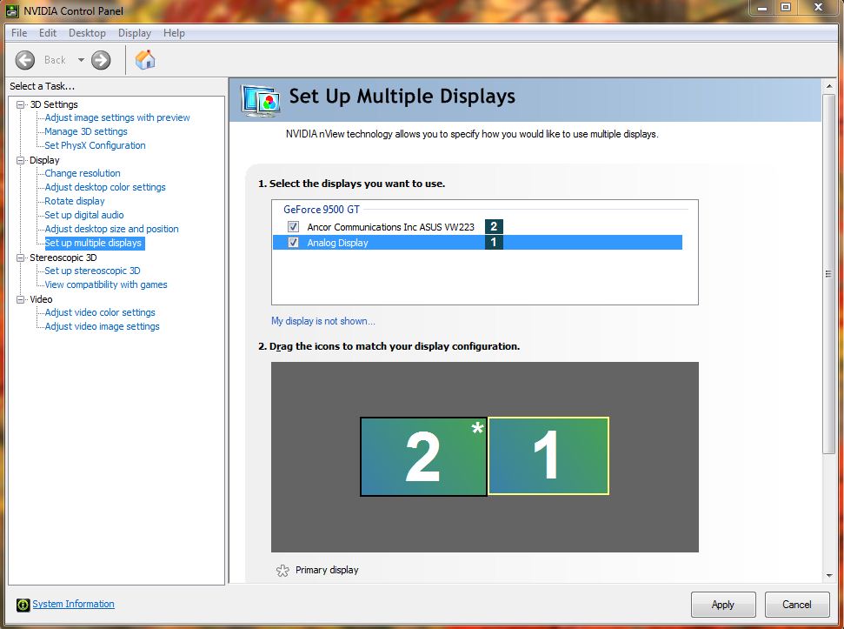Click the 3D Settings category label

pyautogui.click(x=54, y=104)
